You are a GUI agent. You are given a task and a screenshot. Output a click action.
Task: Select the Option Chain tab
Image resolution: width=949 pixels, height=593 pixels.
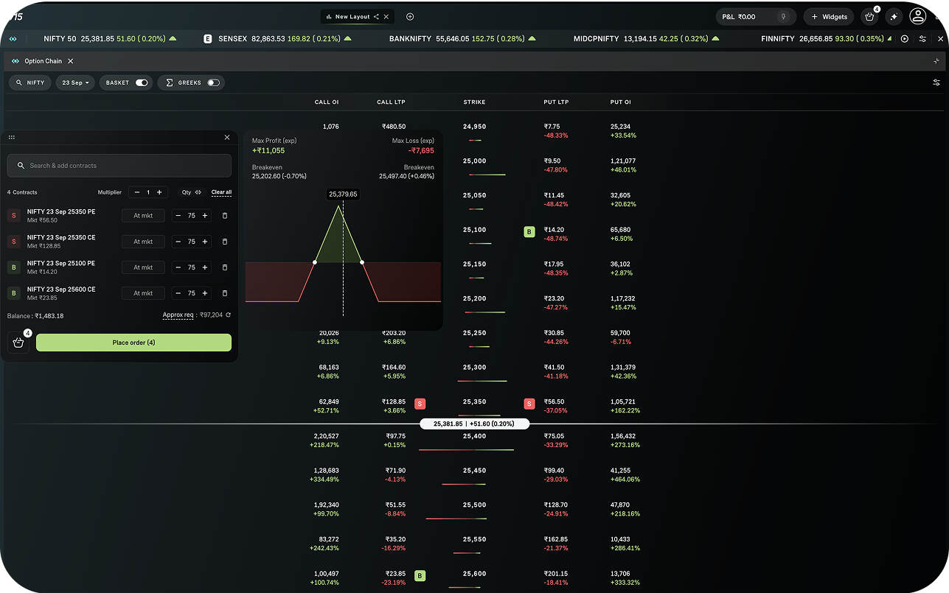[43, 61]
